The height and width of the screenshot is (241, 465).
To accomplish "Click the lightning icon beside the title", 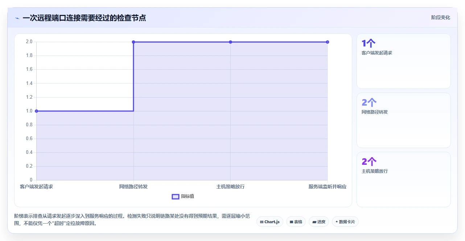I will click(17, 18).
